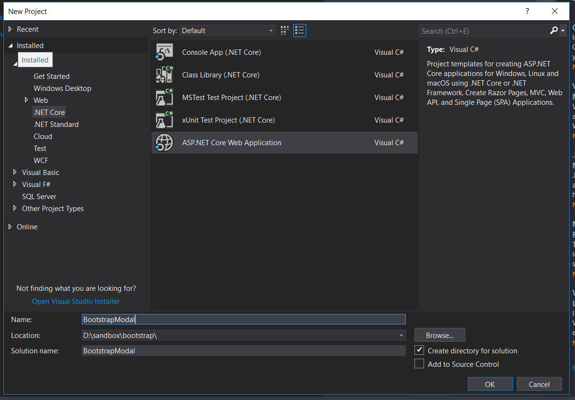Viewport: 575px width, 400px height.
Task: Select xUnit Test Project (.NET Core) text
Action: pyautogui.click(x=228, y=120)
